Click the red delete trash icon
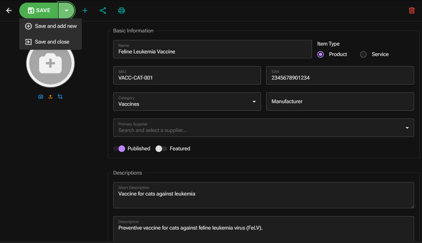 412,10
